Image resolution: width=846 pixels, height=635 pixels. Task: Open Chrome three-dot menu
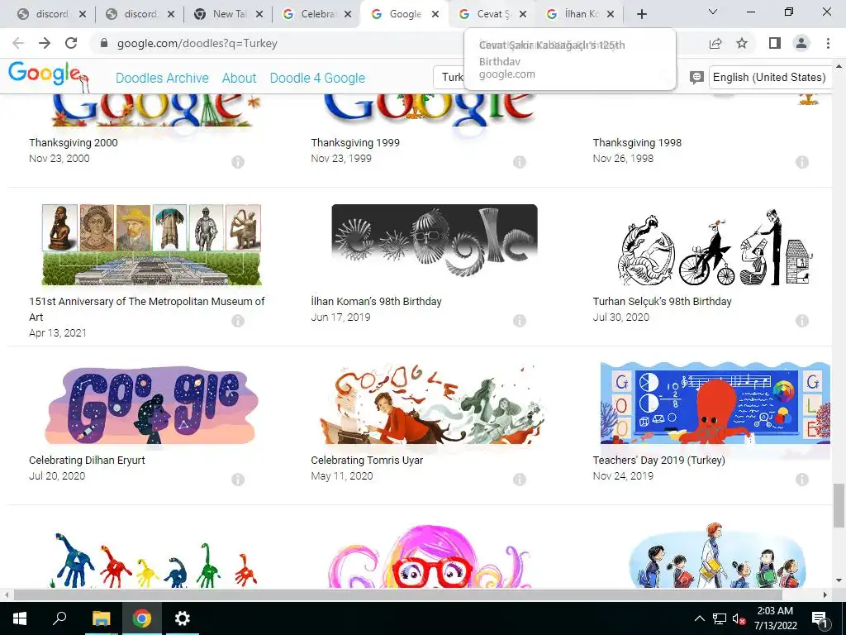[x=828, y=43]
